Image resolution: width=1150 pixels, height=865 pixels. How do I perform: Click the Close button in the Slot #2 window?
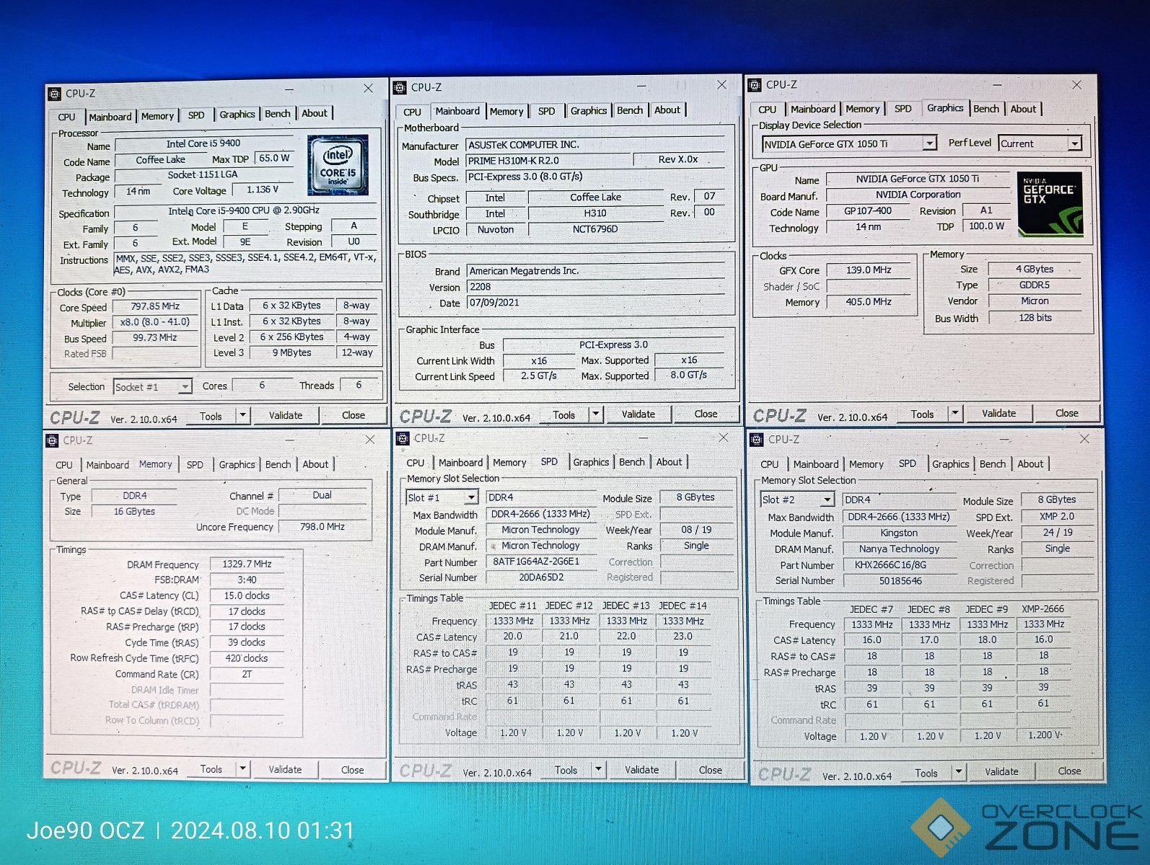pos(1070,771)
